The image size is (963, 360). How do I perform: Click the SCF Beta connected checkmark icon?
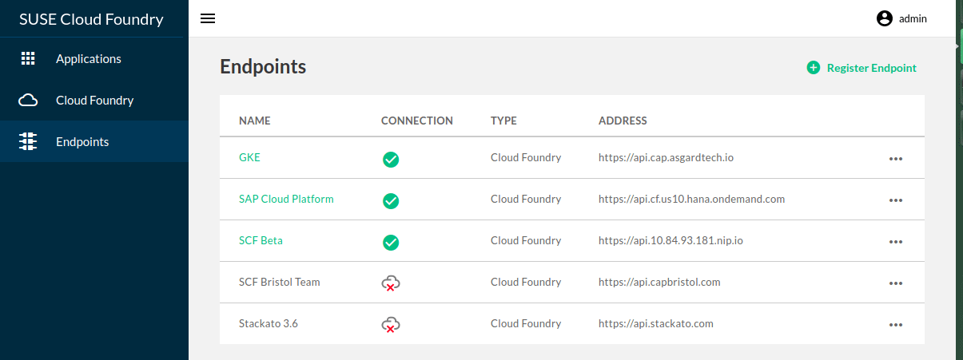coord(391,242)
